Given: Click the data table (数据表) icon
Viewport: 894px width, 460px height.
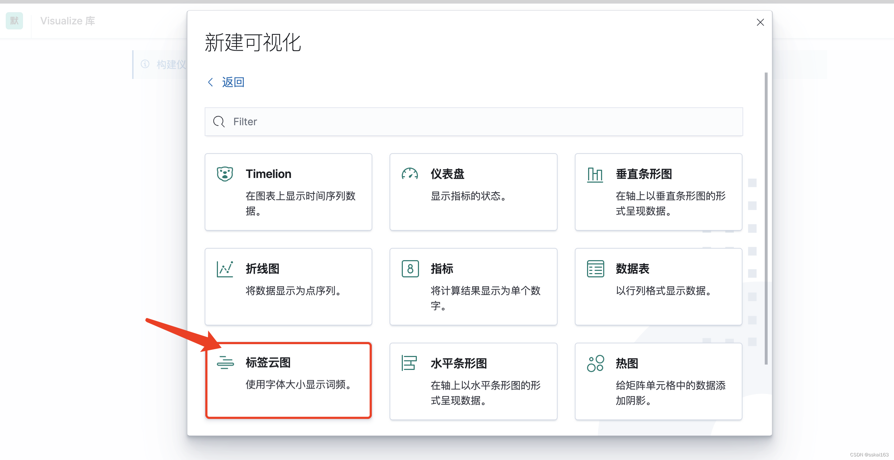Looking at the screenshot, I should [x=595, y=269].
